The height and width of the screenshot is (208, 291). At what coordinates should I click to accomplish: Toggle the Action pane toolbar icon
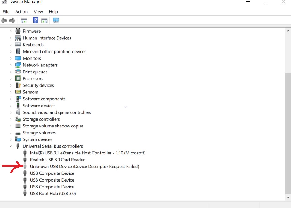click(44, 20)
